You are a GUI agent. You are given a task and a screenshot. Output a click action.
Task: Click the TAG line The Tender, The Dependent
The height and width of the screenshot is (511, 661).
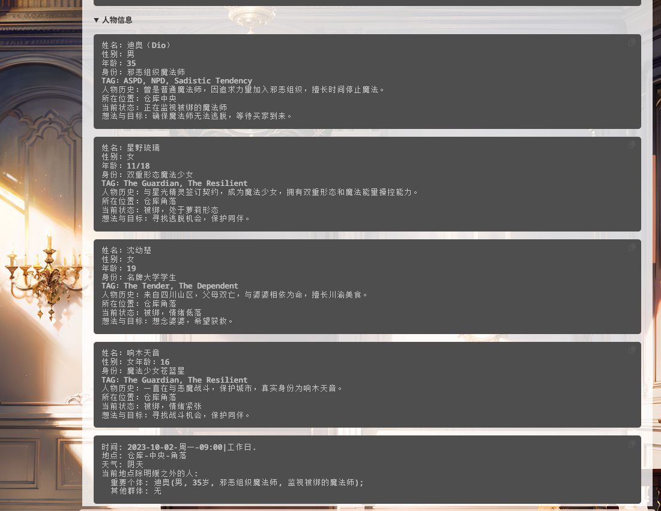point(169,285)
